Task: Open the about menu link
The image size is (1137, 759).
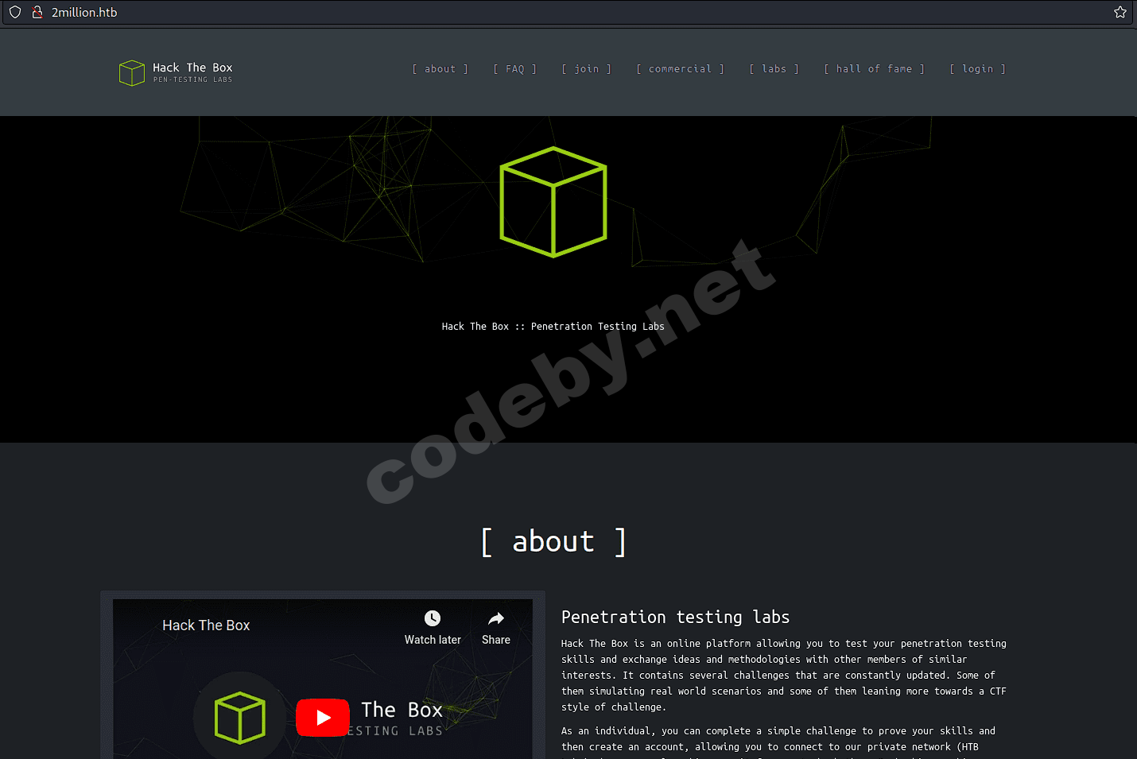Action: (440, 69)
